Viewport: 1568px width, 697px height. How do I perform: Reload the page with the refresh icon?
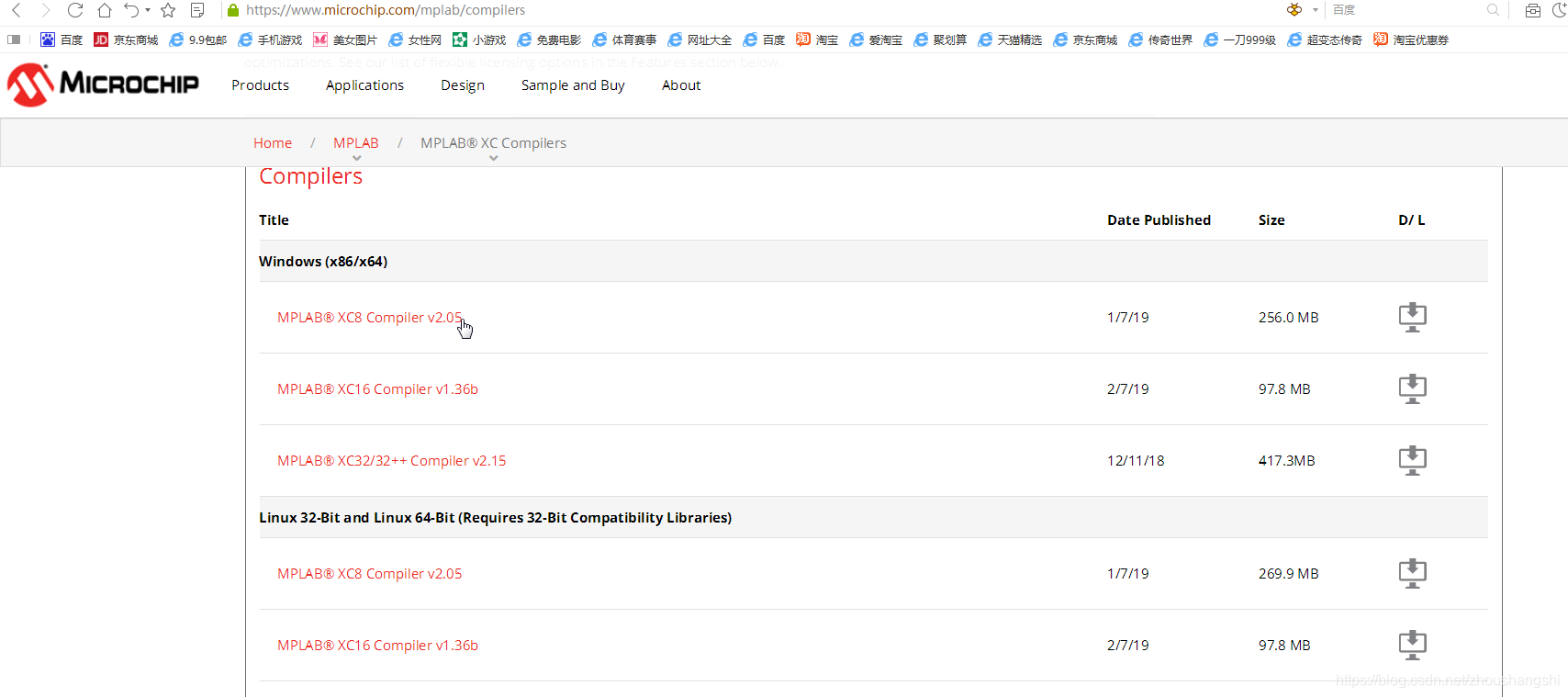75,10
